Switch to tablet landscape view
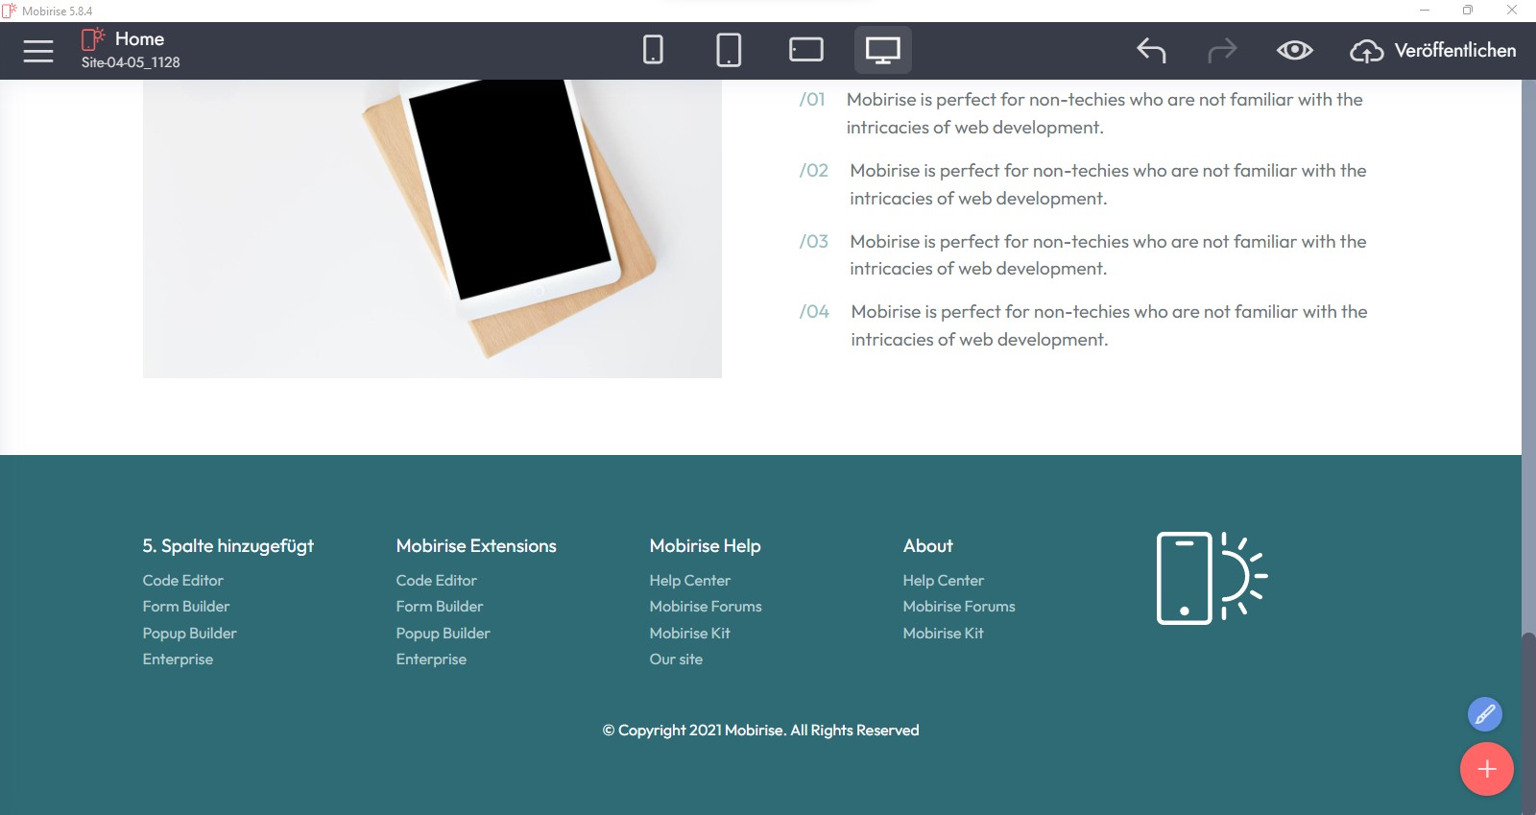This screenshot has width=1536, height=815. point(805,50)
